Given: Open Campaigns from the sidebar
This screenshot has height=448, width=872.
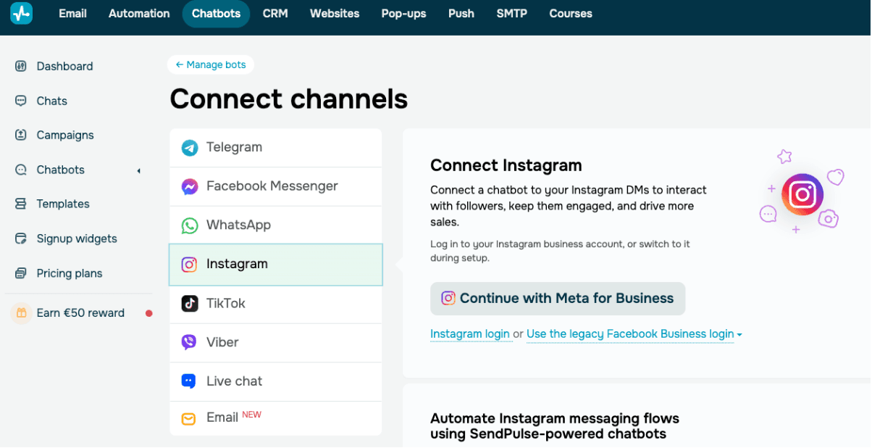Looking at the screenshot, I should [65, 135].
